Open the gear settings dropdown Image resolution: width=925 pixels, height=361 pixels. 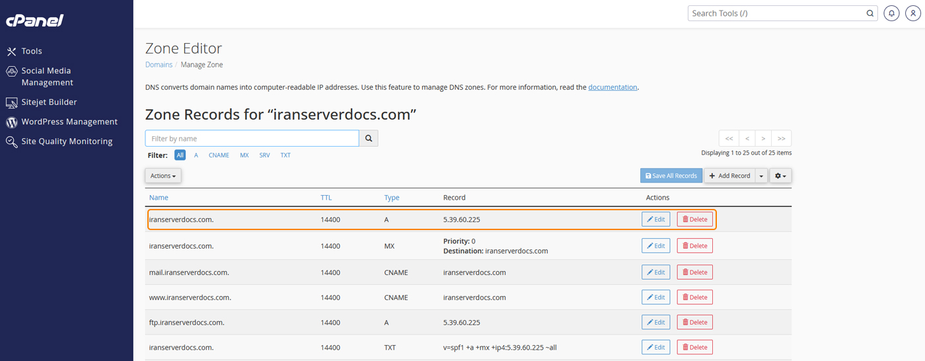780,176
